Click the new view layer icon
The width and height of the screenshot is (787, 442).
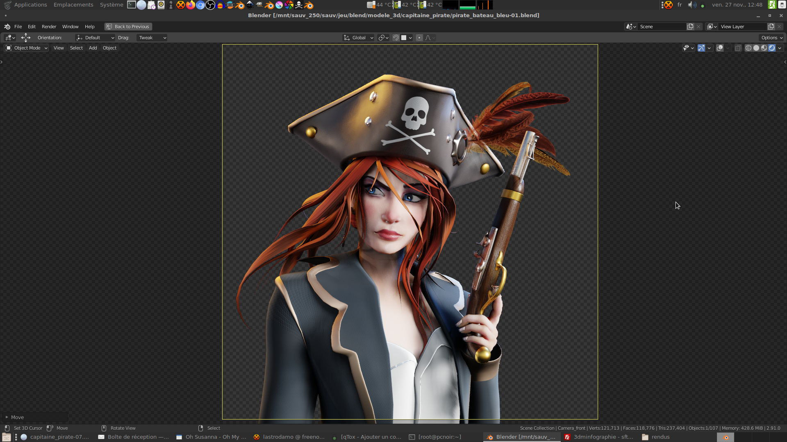771,27
